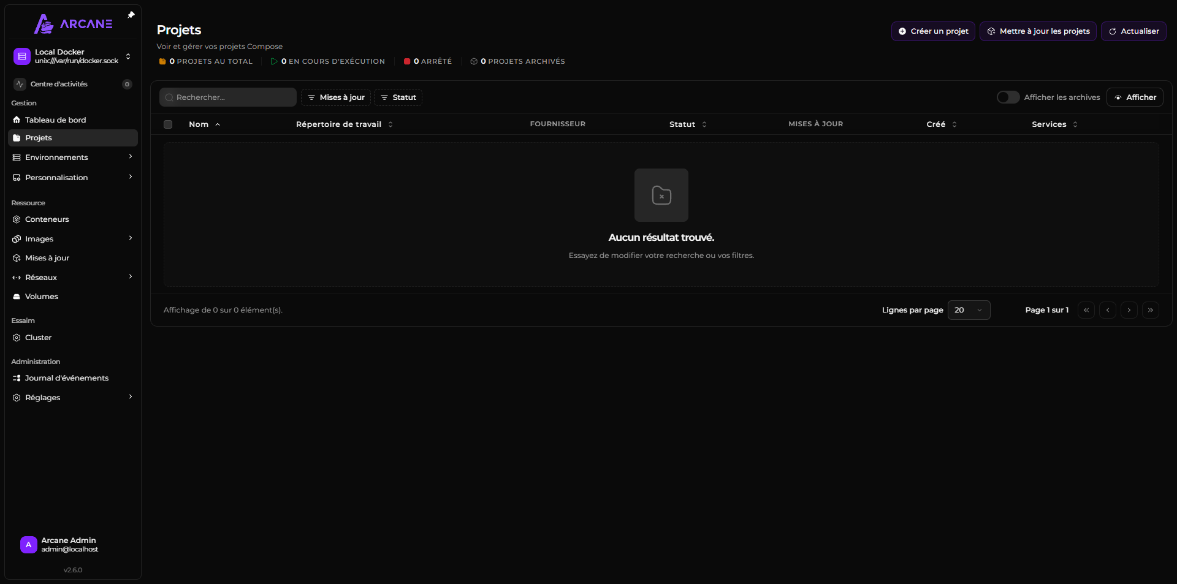1177x584 pixels.
Task: Click the empty-folder icon above 'Aucun résultat trouvé'
Action: (x=661, y=195)
